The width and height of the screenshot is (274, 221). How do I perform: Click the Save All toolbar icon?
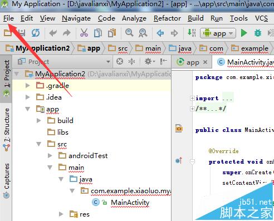click(22, 33)
